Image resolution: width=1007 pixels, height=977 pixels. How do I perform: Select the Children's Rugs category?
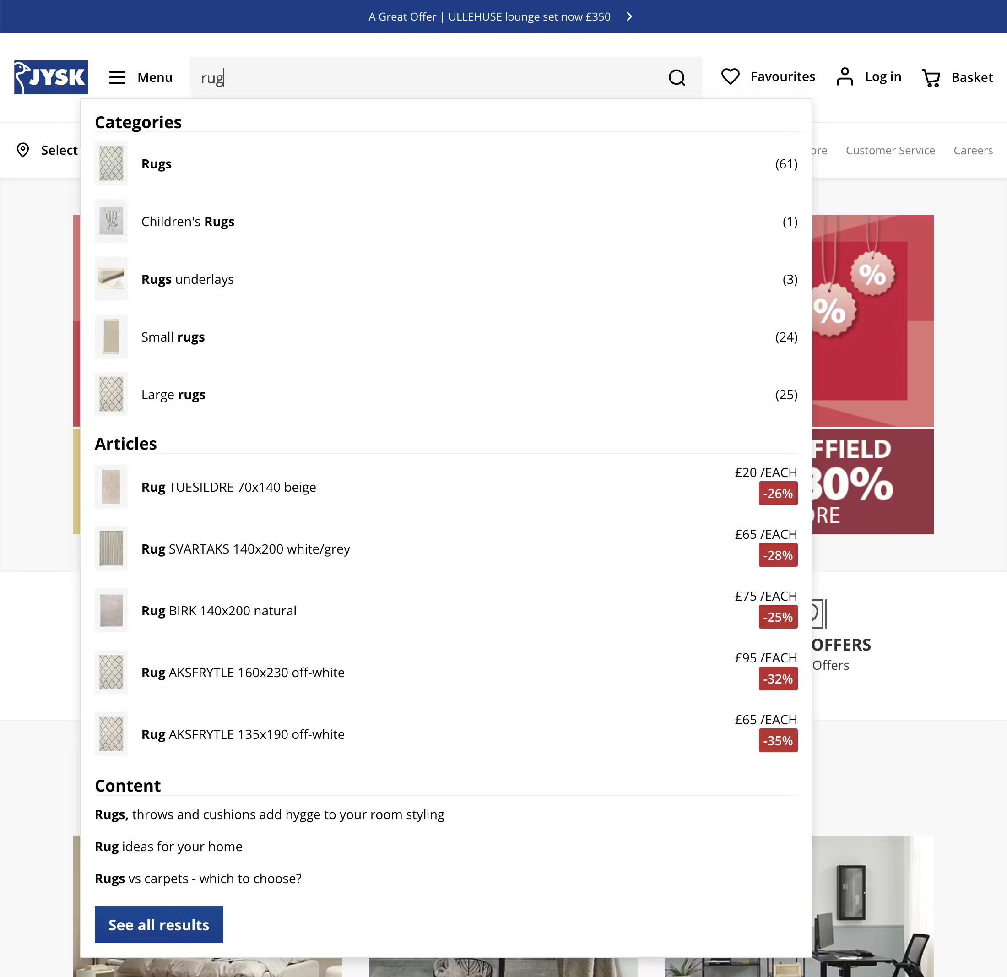(188, 222)
